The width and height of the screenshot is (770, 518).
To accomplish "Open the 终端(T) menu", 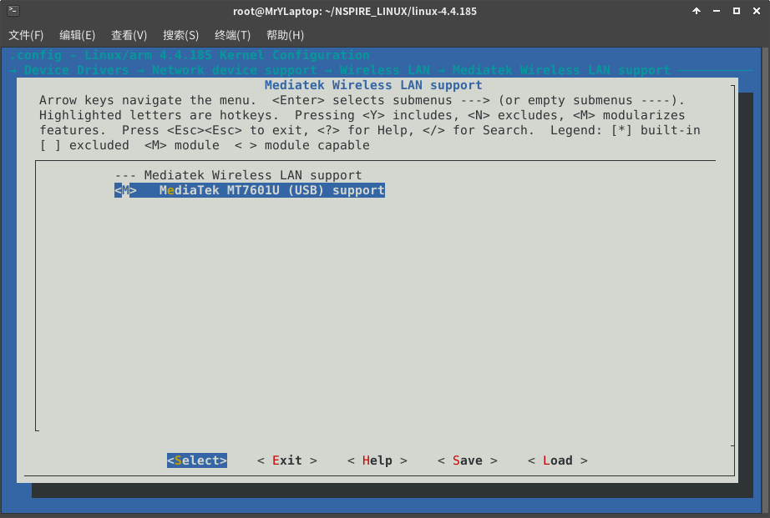I will coord(232,35).
